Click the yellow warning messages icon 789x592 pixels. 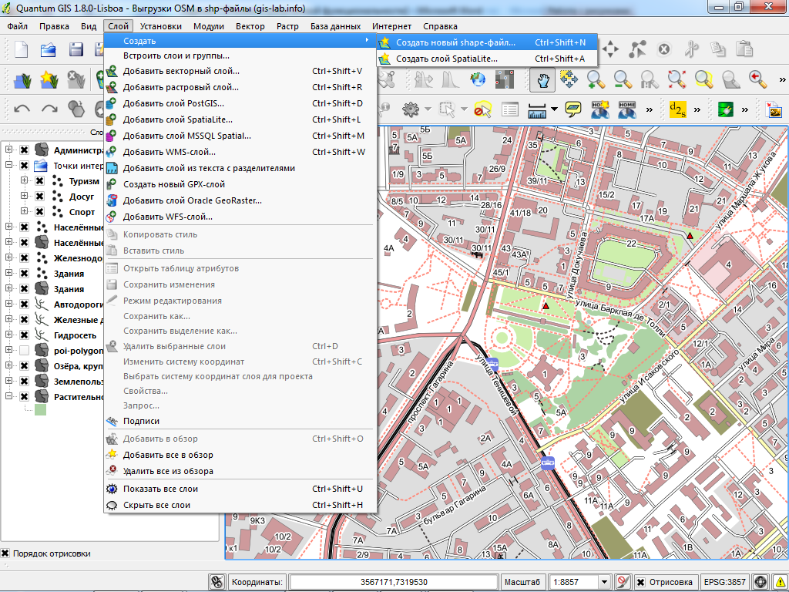pos(779,582)
